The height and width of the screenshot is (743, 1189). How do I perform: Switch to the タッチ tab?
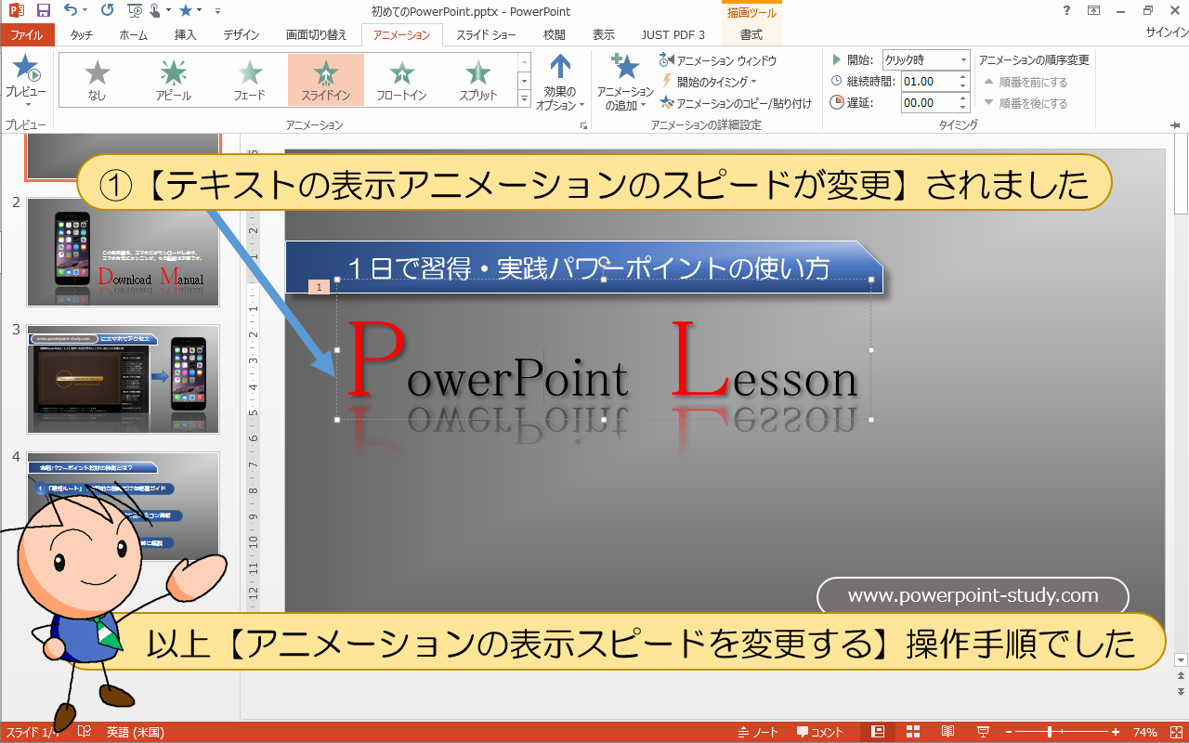[81, 35]
